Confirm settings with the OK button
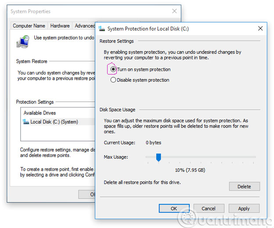 174,209
